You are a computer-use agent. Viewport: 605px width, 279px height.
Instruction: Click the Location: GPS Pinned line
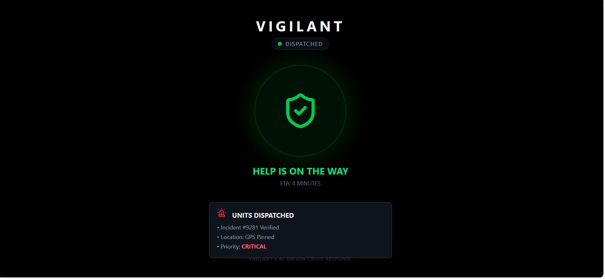pos(245,237)
